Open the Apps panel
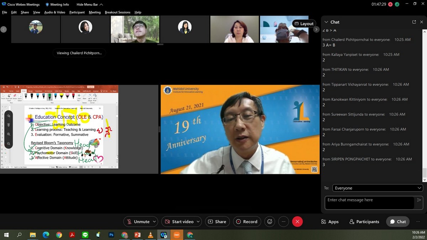The height and width of the screenshot is (240, 427). pyautogui.click(x=330, y=222)
